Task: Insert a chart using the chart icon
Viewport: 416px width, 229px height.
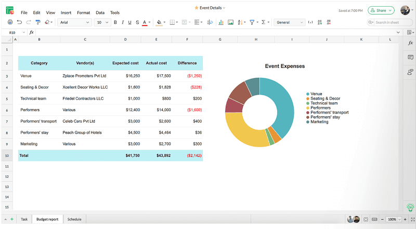Action: coord(221,22)
